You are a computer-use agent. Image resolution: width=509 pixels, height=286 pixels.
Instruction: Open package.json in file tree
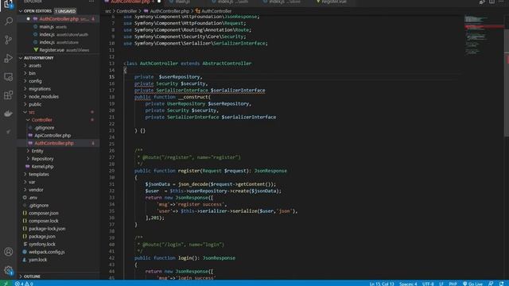tap(59, 237)
